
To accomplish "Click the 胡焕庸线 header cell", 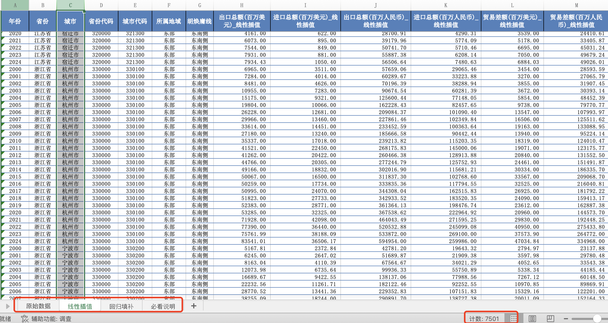I will pos(199,21).
